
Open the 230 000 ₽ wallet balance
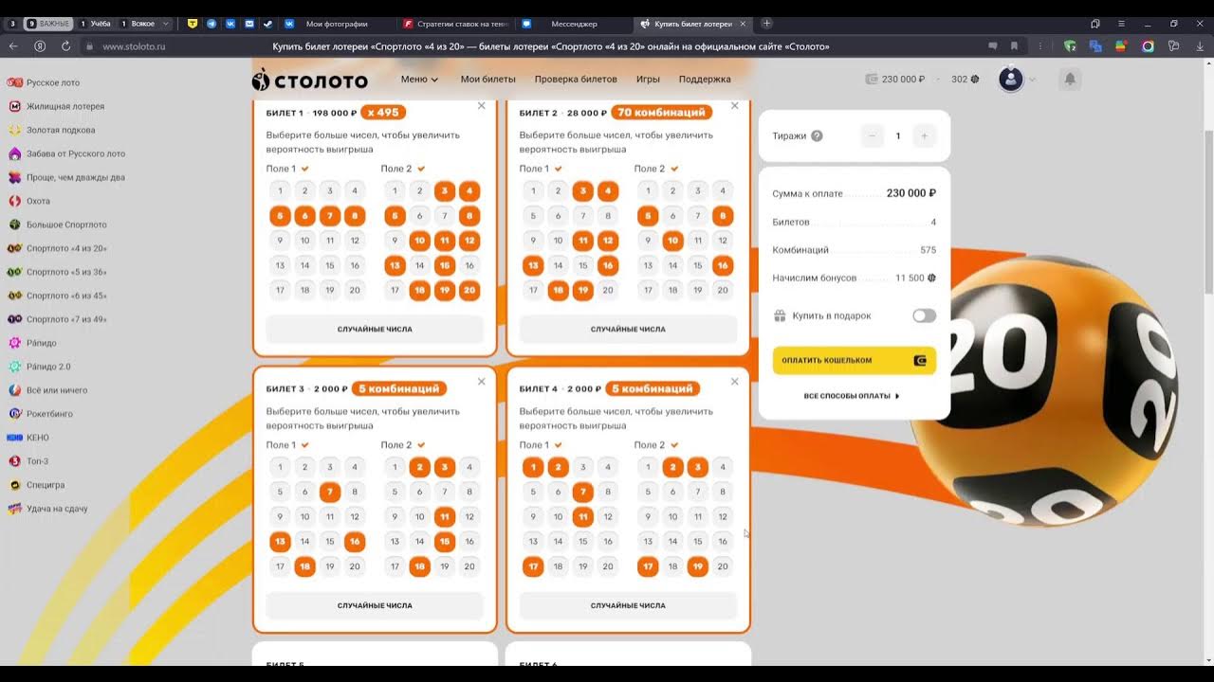coord(895,80)
